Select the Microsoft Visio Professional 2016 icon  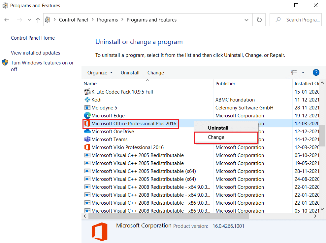(87, 147)
